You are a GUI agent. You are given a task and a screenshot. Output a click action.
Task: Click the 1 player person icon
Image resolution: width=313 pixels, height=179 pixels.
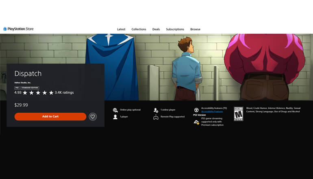pyautogui.click(x=115, y=117)
